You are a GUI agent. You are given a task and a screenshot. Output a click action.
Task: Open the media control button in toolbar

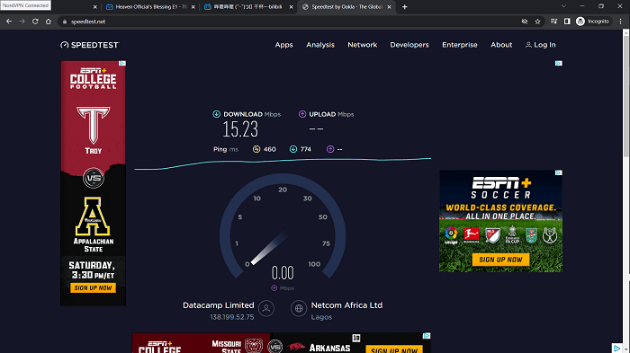click(x=553, y=22)
